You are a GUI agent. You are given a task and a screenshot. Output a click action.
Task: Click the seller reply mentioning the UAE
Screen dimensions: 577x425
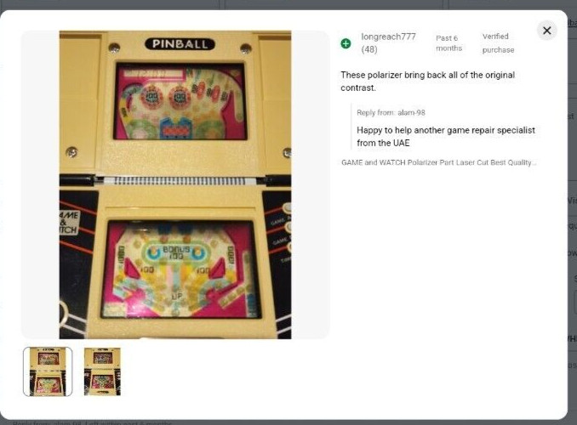tap(446, 136)
